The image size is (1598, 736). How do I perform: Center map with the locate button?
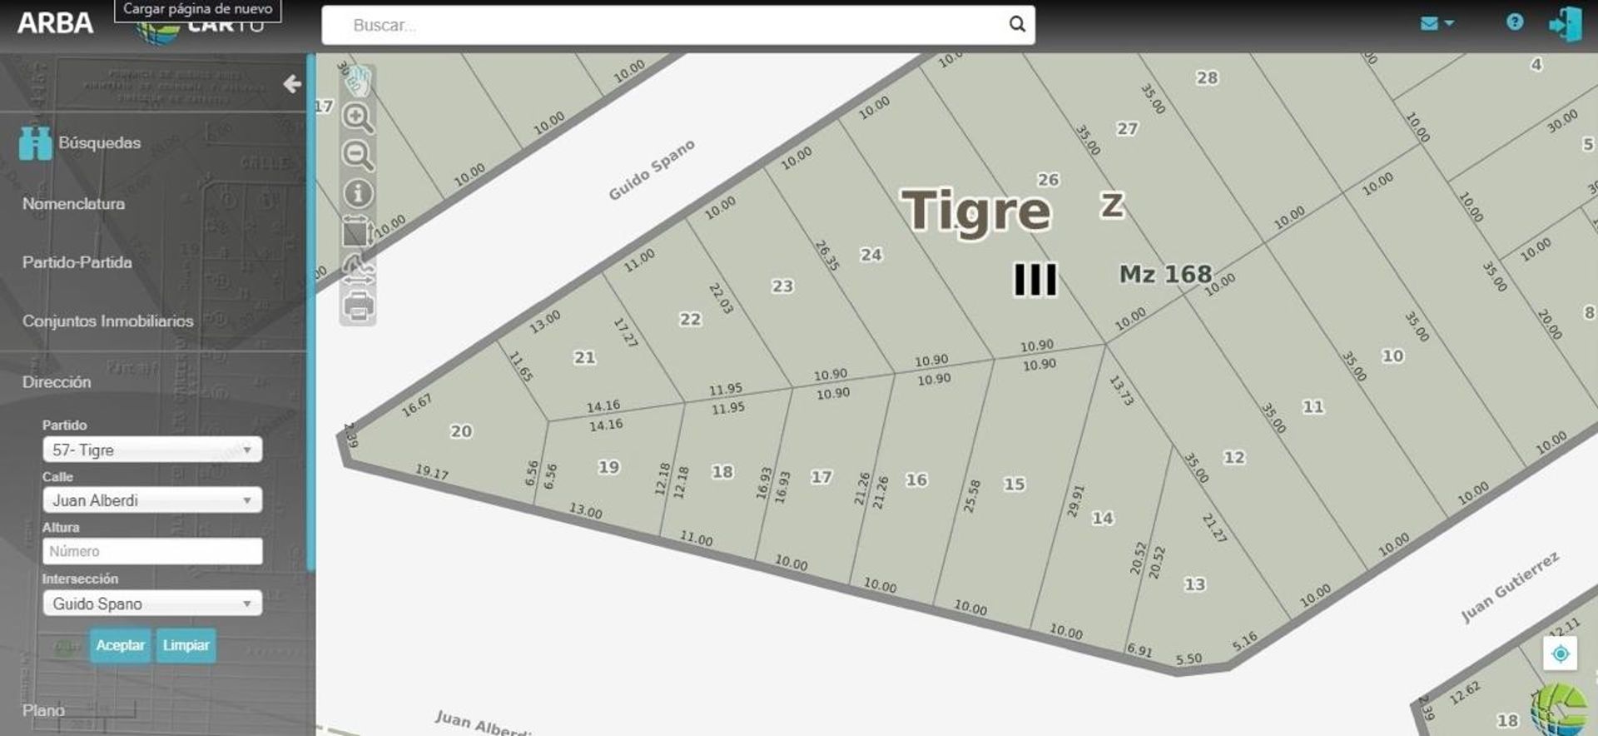click(x=1560, y=654)
